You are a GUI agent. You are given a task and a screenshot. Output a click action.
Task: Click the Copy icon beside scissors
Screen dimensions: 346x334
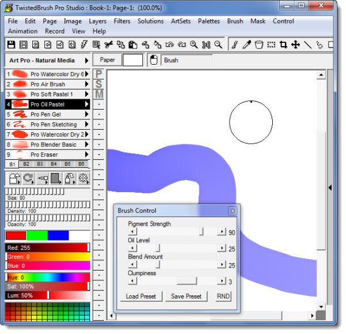tap(121, 45)
